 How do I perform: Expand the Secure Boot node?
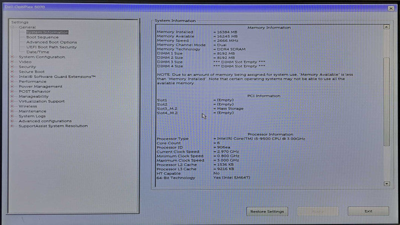[12, 72]
